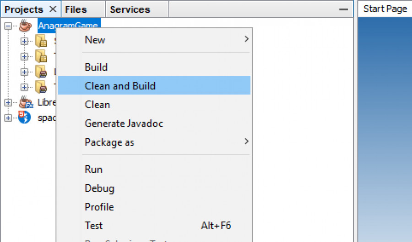Click the first source packages folder icon
412x242 pixels.
(x=41, y=41)
